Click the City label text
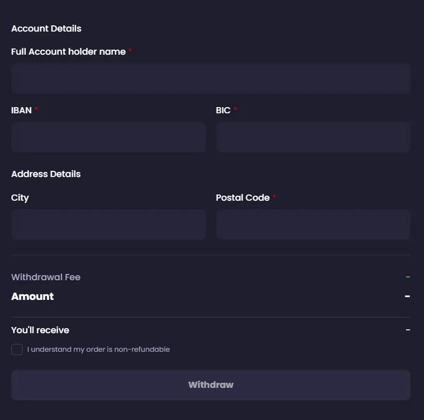 [20, 198]
